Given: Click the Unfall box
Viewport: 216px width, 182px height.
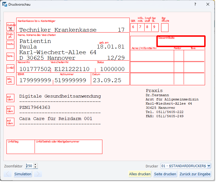Looking at the screenshot, I should (x=10, y=68).
